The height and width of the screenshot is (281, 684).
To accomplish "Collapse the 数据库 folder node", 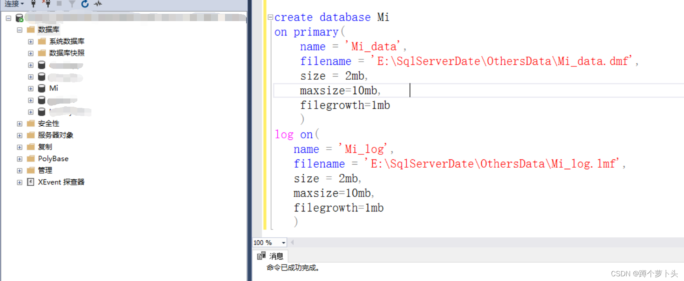I will 20,30.
